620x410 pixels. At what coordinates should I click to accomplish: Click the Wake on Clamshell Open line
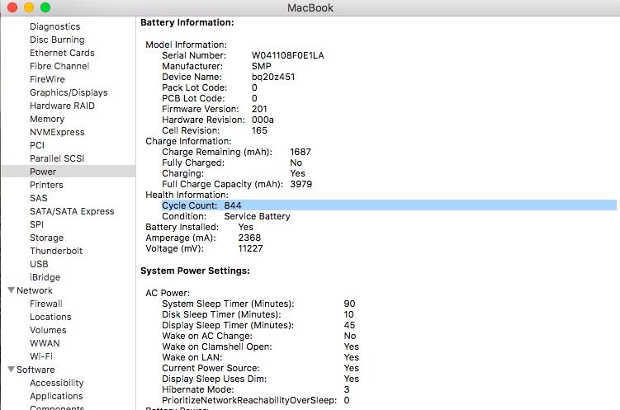[260, 346]
